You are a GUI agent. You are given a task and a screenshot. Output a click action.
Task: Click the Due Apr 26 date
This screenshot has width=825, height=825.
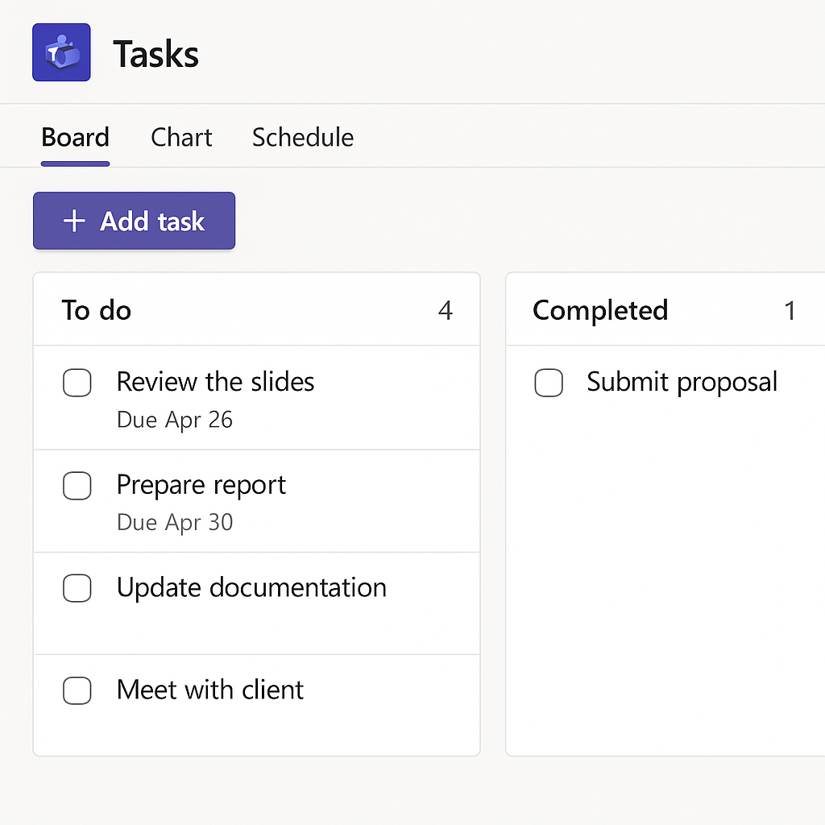click(175, 420)
